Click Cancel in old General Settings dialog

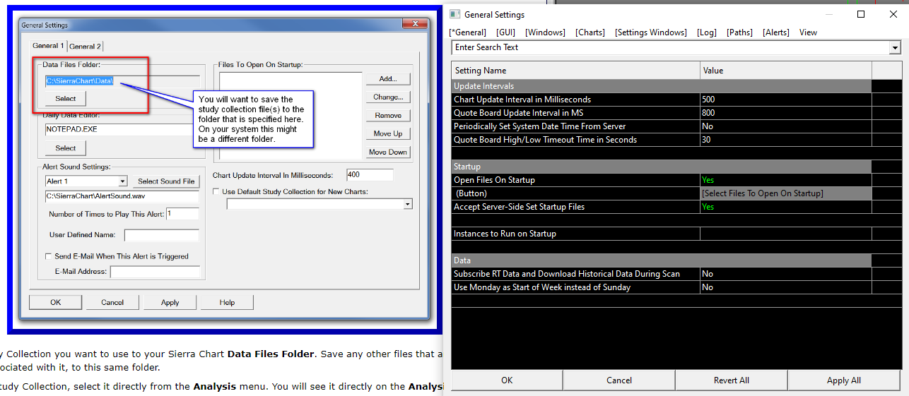click(112, 302)
